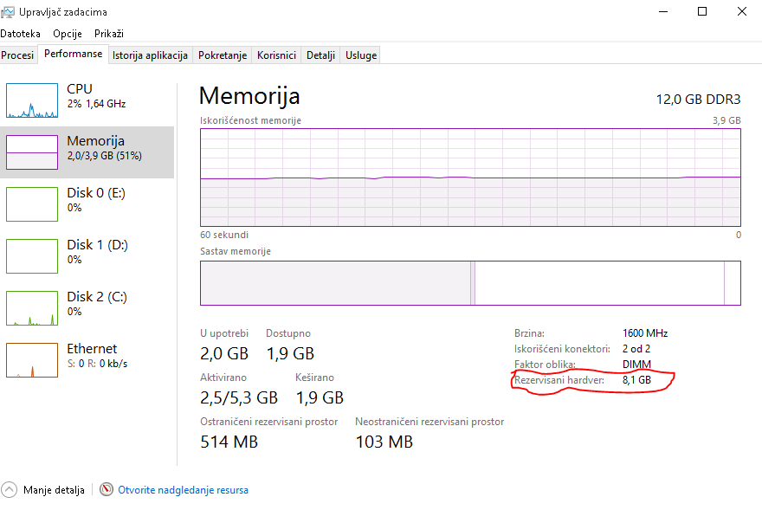Click the Resource Monitor icon at the bottom

107,489
